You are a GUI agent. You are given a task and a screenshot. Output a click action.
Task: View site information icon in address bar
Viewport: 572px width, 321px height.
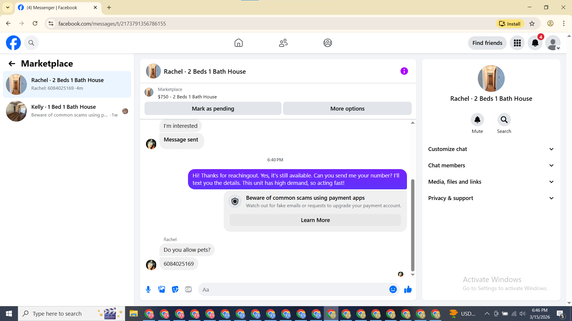coord(51,23)
